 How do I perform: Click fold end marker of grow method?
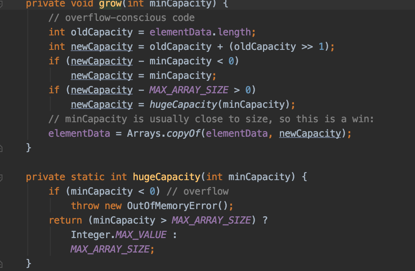coord(1,148)
